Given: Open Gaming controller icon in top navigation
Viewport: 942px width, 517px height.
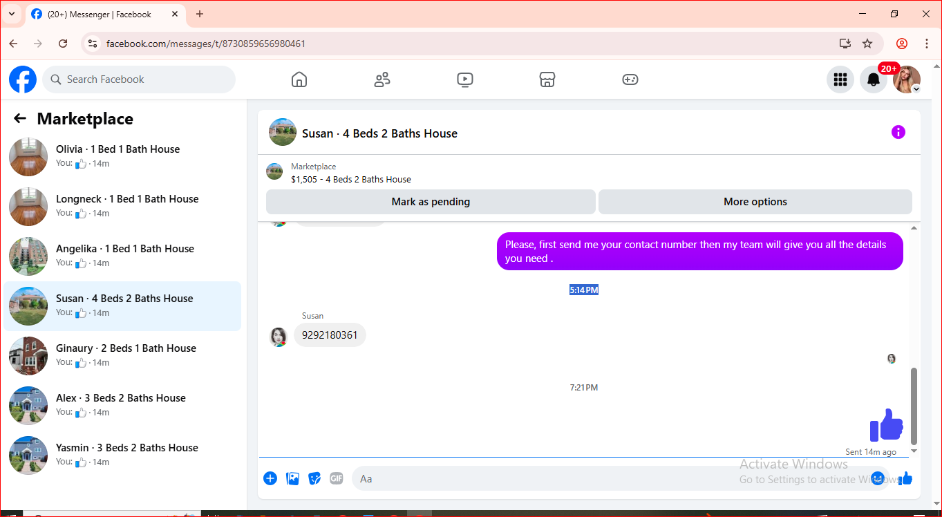Looking at the screenshot, I should click(x=630, y=79).
